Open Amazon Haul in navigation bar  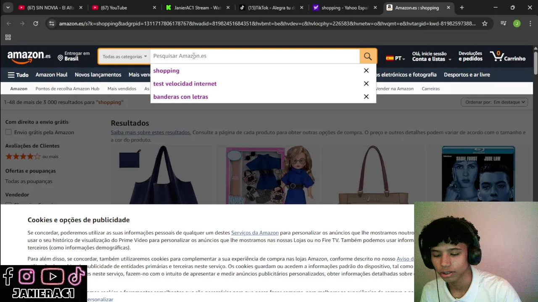click(51, 75)
